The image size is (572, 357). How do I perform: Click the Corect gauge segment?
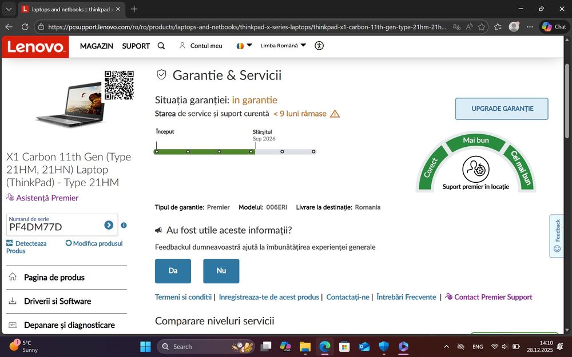tap(432, 169)
